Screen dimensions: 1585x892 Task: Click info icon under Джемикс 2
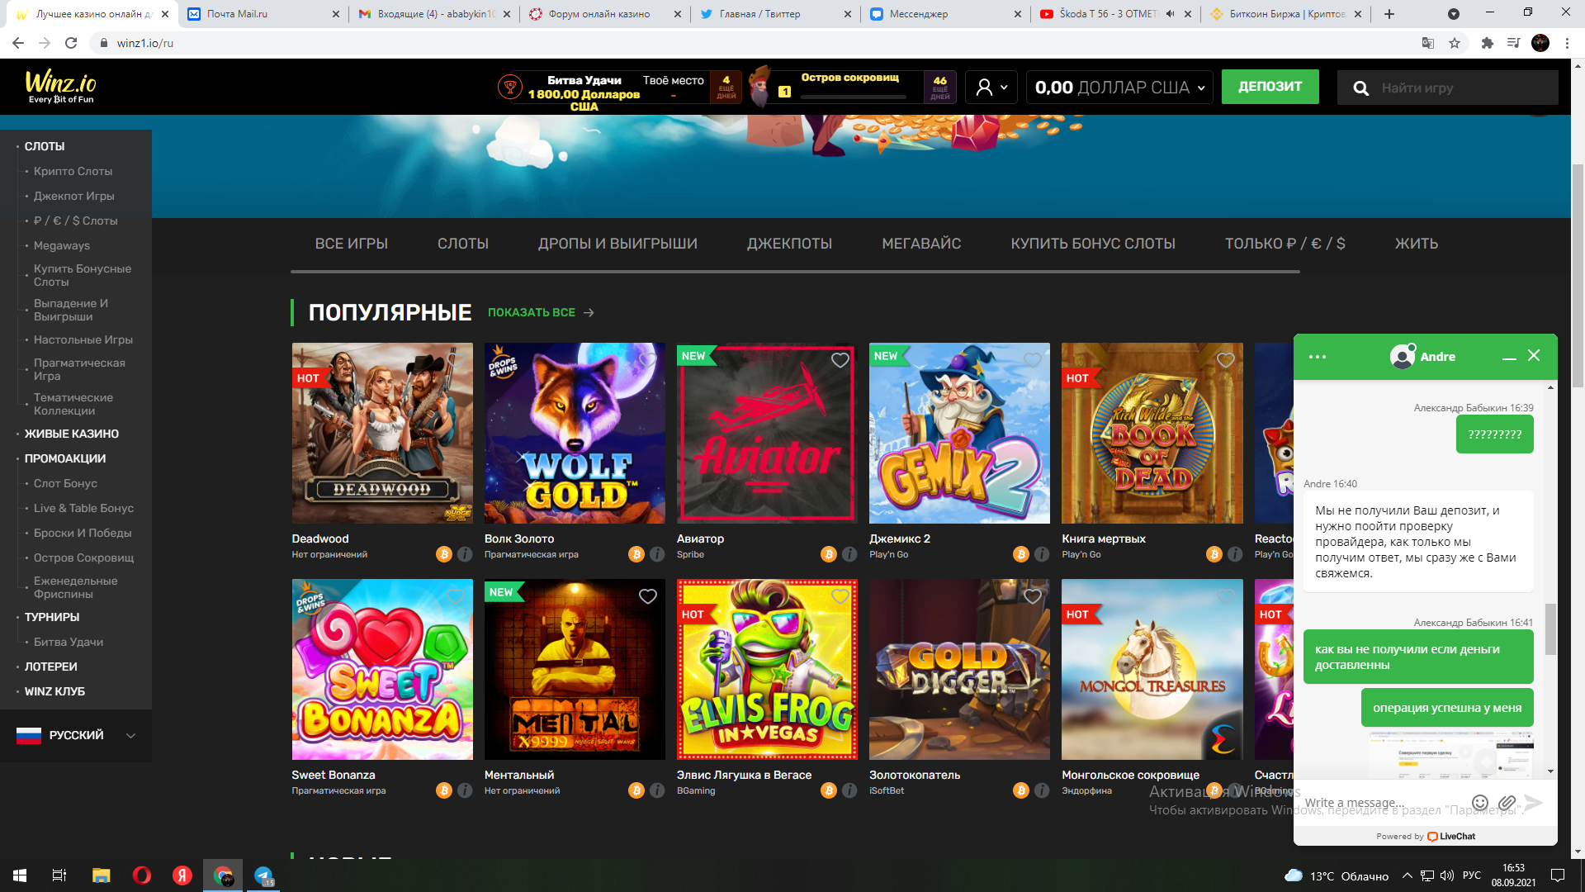(x=1042, y=554)
